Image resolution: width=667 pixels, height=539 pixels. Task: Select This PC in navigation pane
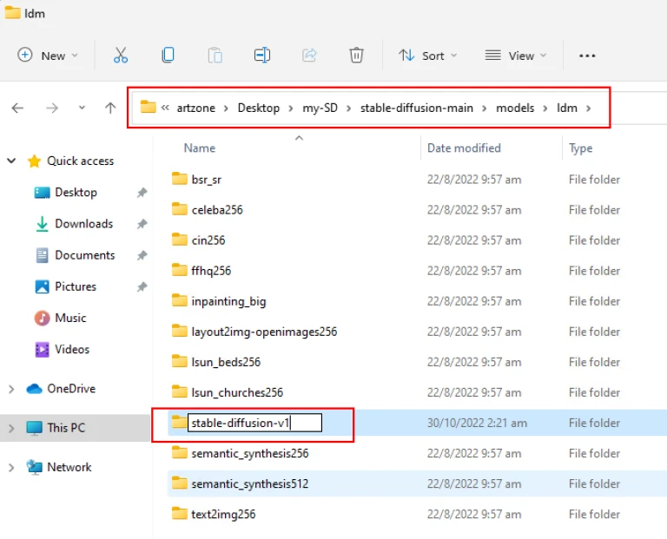66,428
